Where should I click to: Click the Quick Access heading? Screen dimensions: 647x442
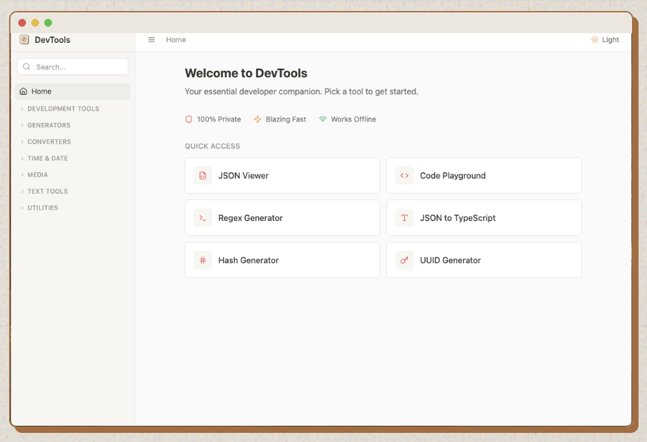212,146
